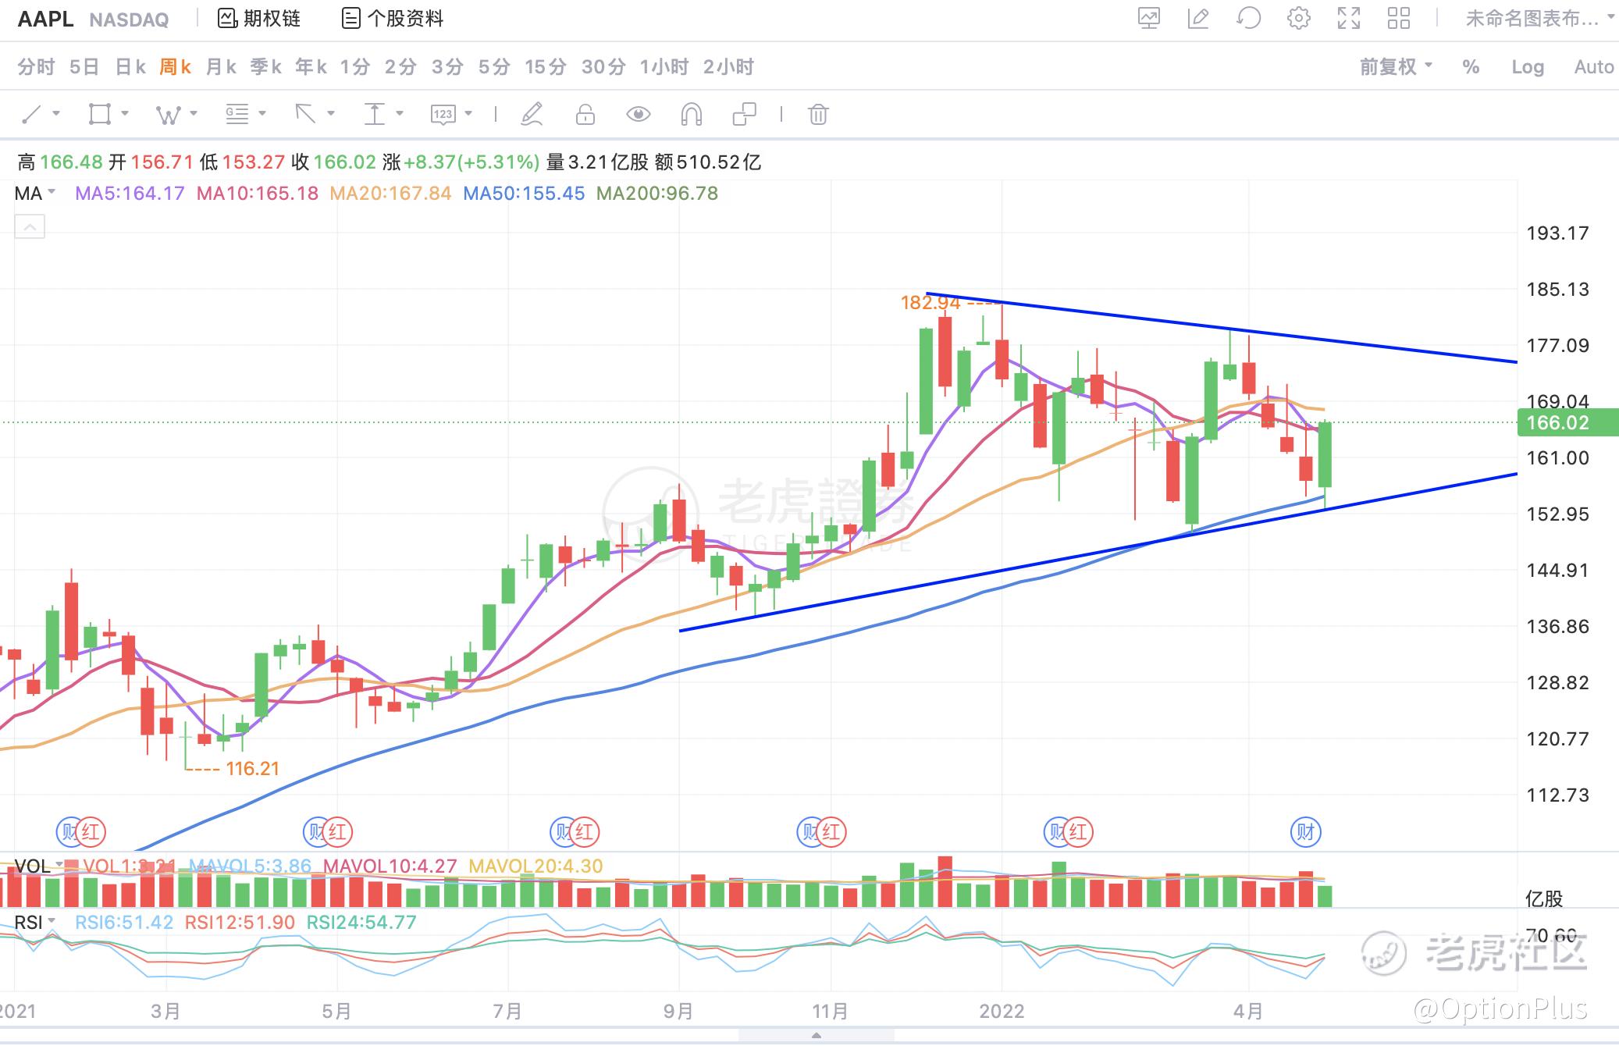Toggle drawings visibility eye icon
This screenshot has width=1619, height=1046.
pos(639,115)
